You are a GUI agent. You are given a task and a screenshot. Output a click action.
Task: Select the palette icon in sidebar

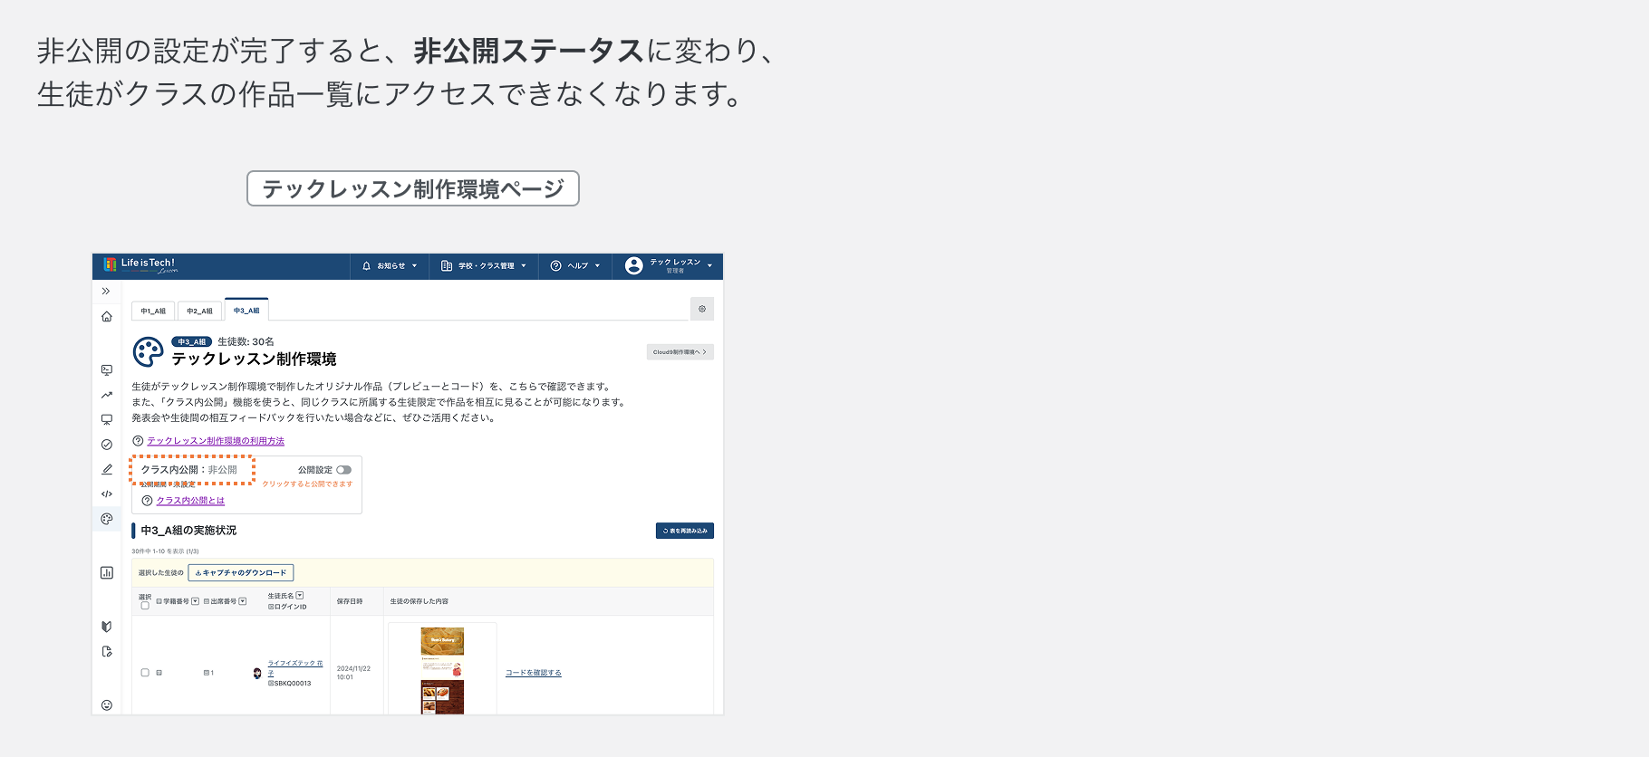coord(107,519)
